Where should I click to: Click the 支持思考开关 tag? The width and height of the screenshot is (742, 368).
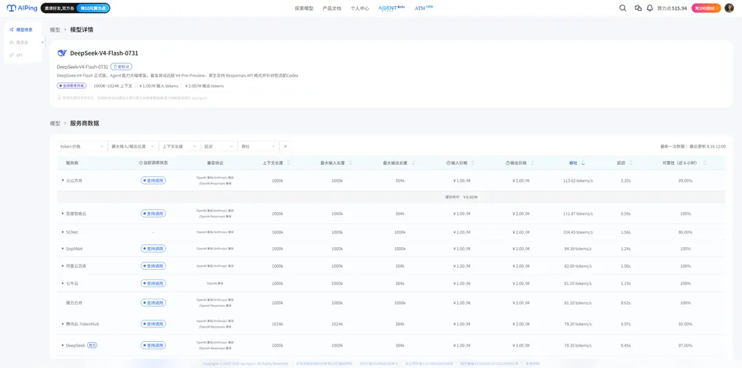pyautogui.click(x=72, y=86)
